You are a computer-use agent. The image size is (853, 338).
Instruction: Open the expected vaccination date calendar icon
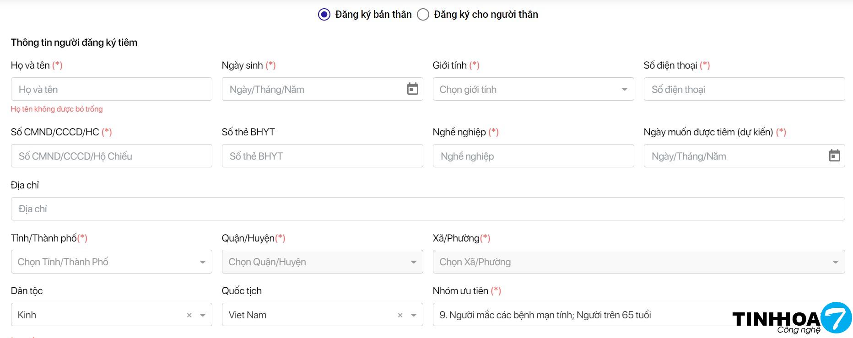[834, 156]
